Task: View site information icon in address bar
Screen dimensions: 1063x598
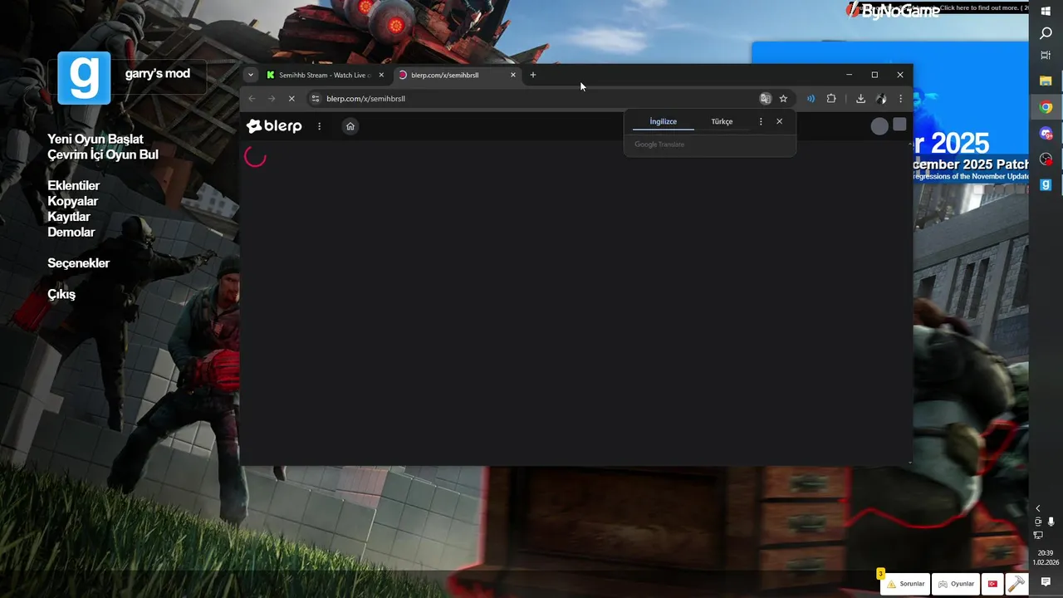Action: (315, 99)
